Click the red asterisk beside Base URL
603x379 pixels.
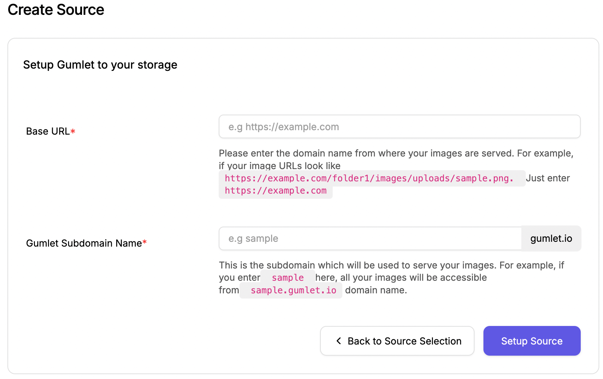(73, 131)
